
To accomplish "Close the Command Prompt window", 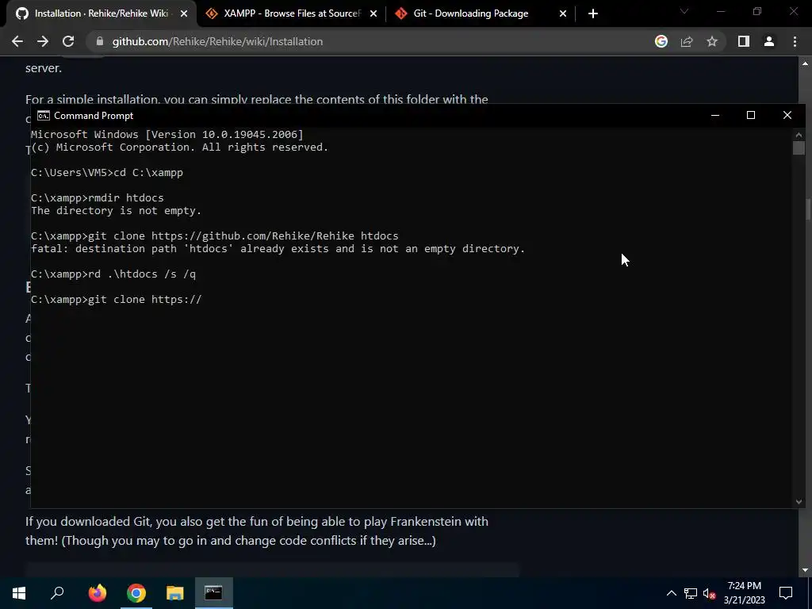I will pyautogui.click(x=787, y=115).
